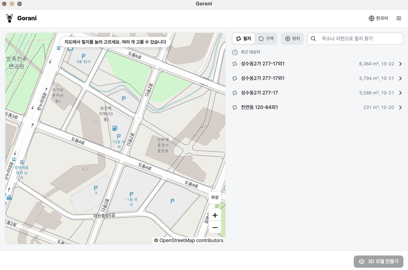Switch to the 필지 tab
The width and height of the screenshot is (408, 270).
click(244, 39)
